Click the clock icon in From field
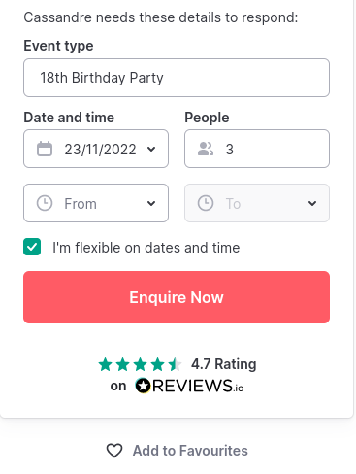 click(45, 203)
